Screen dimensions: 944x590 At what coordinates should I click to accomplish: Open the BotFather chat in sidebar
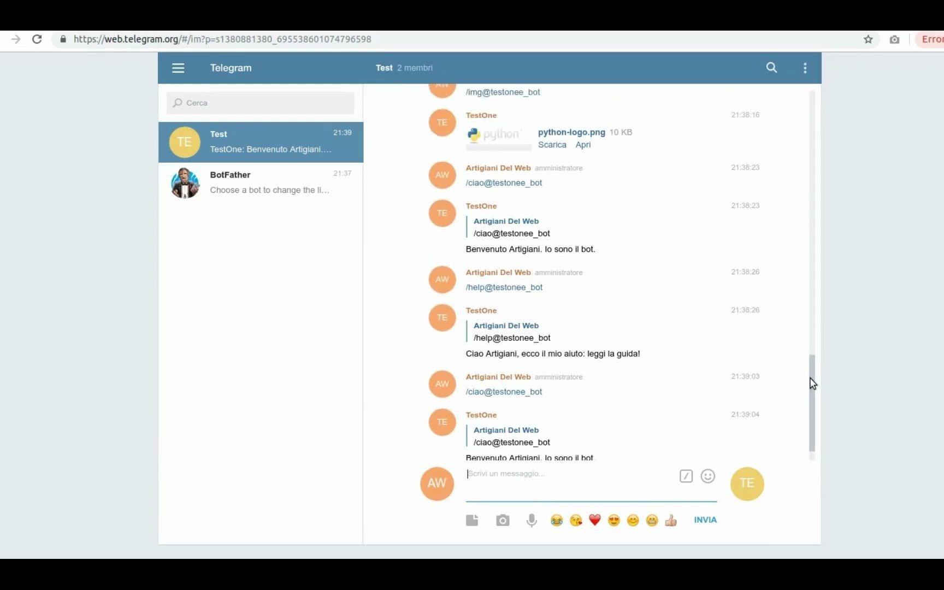[261, 182]
